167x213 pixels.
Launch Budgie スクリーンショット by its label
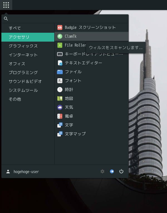[90, 27]
